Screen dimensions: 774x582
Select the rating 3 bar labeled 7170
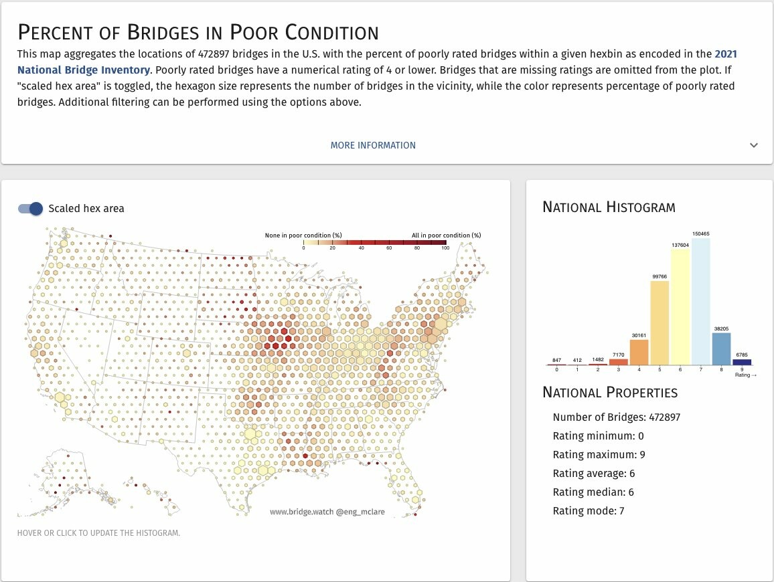pos(619,362)
